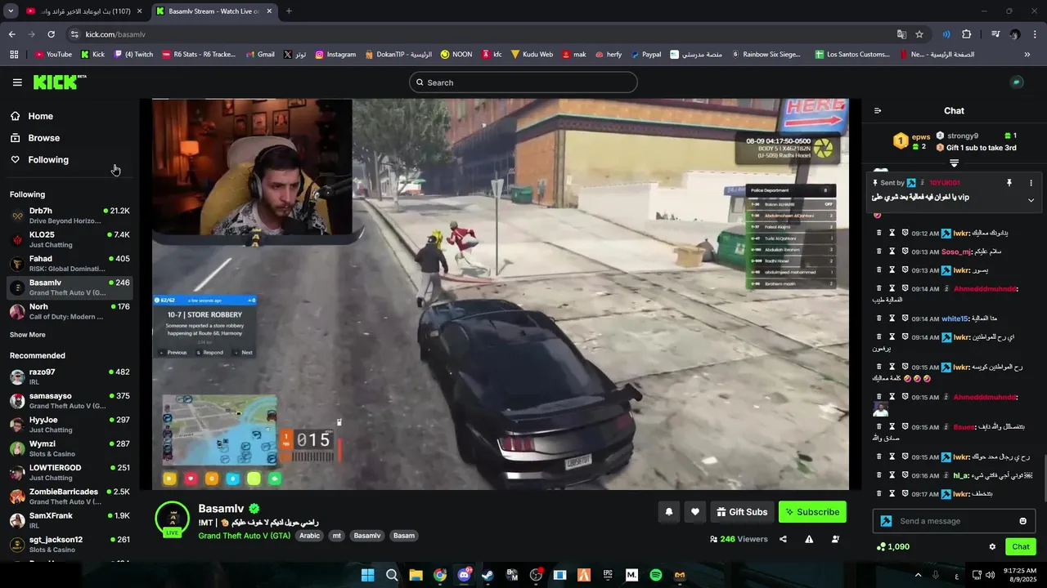Open the Kick hamburger sidebar menu
This screenshot has height=588, width=1047.
[x=17, y=82]
